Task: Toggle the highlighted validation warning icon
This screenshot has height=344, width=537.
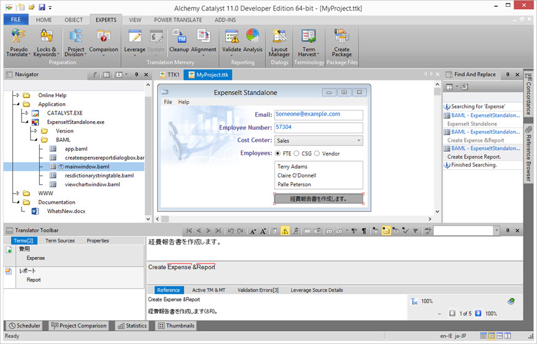Action: (285, 231)
